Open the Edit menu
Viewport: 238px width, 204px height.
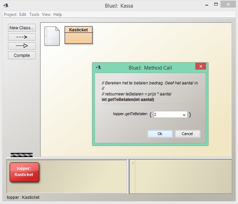pyautogui.click(x=23, y=14)
